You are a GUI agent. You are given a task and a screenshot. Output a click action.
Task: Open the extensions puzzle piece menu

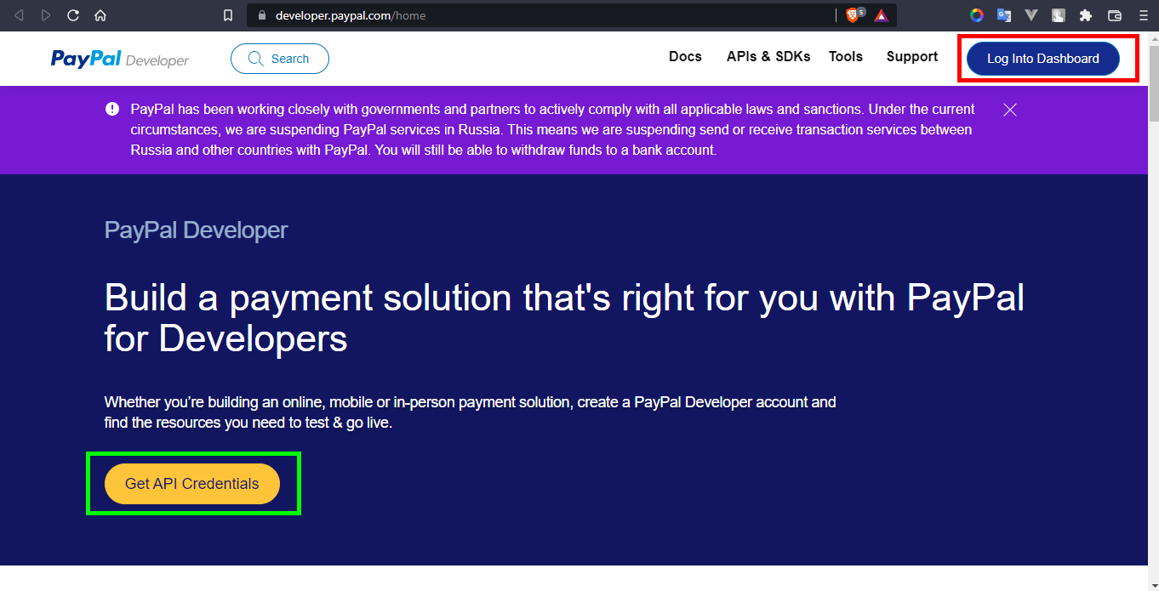point(1086,15)
